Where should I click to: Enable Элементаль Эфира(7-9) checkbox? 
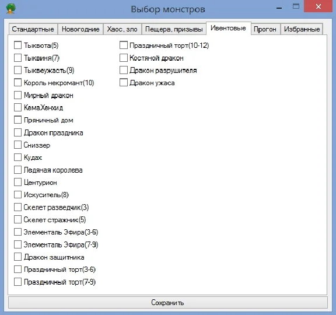[17, 244]
